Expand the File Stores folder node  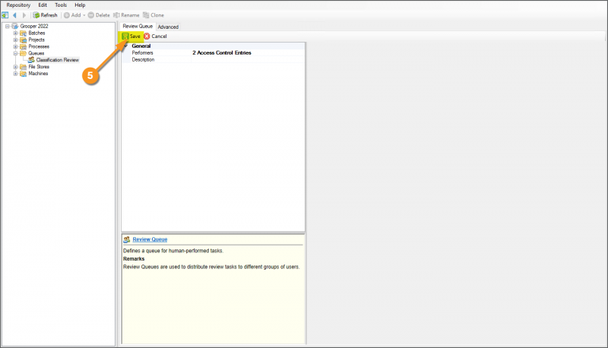coord(15,67)
